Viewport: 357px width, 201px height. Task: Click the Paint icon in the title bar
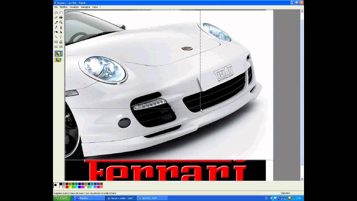tap(55, 3)
